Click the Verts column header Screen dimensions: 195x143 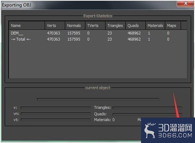[x=55, y=26]
